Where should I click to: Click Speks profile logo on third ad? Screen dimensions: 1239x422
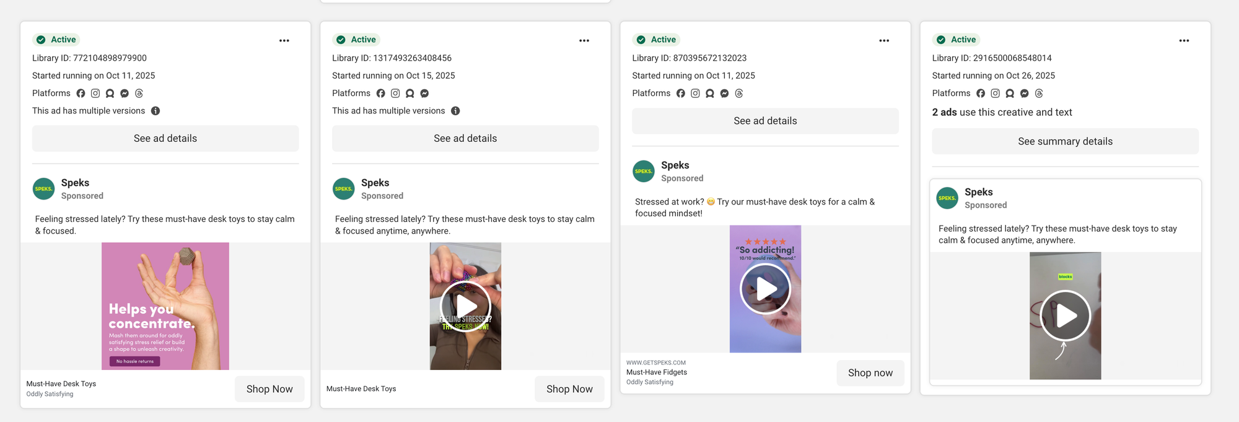[x=644, y=171]
